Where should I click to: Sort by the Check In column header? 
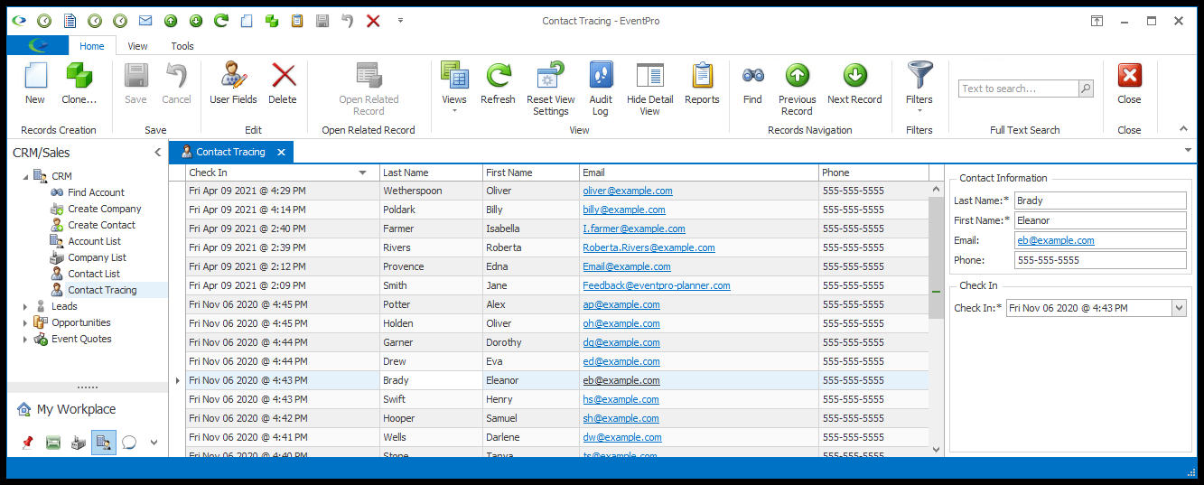click(x=283, y=173)
